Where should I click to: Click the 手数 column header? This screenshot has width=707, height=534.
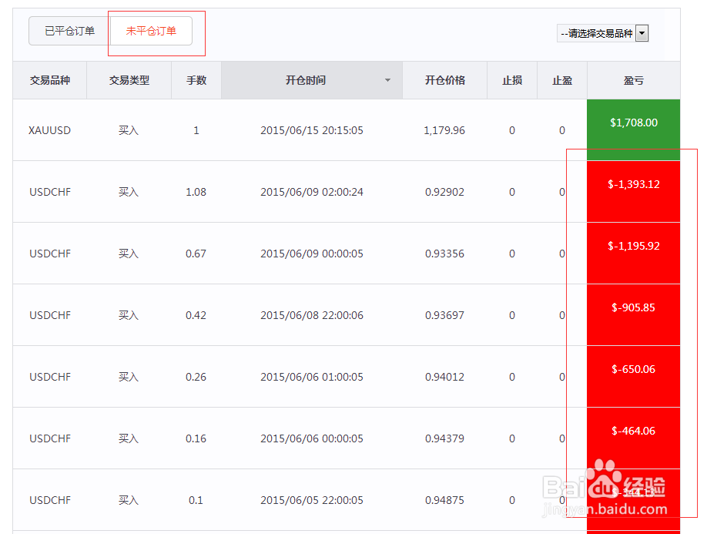coord(196,80)
